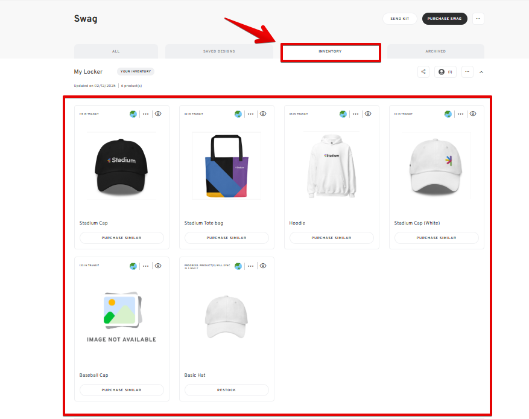This screenshot has height=419, width=529.
Task: Click the Stadium Cap product name
Action: click(x=93, y=223)
